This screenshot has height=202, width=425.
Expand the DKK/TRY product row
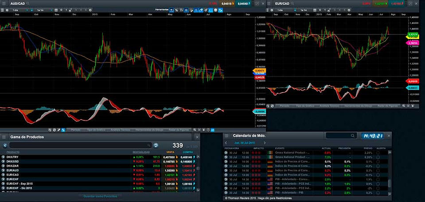(x=3, y=157)
